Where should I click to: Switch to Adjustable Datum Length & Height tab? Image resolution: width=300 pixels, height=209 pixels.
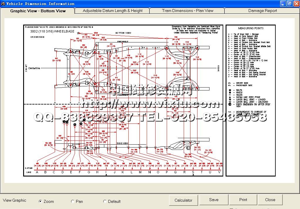click(x=112, y=11)
